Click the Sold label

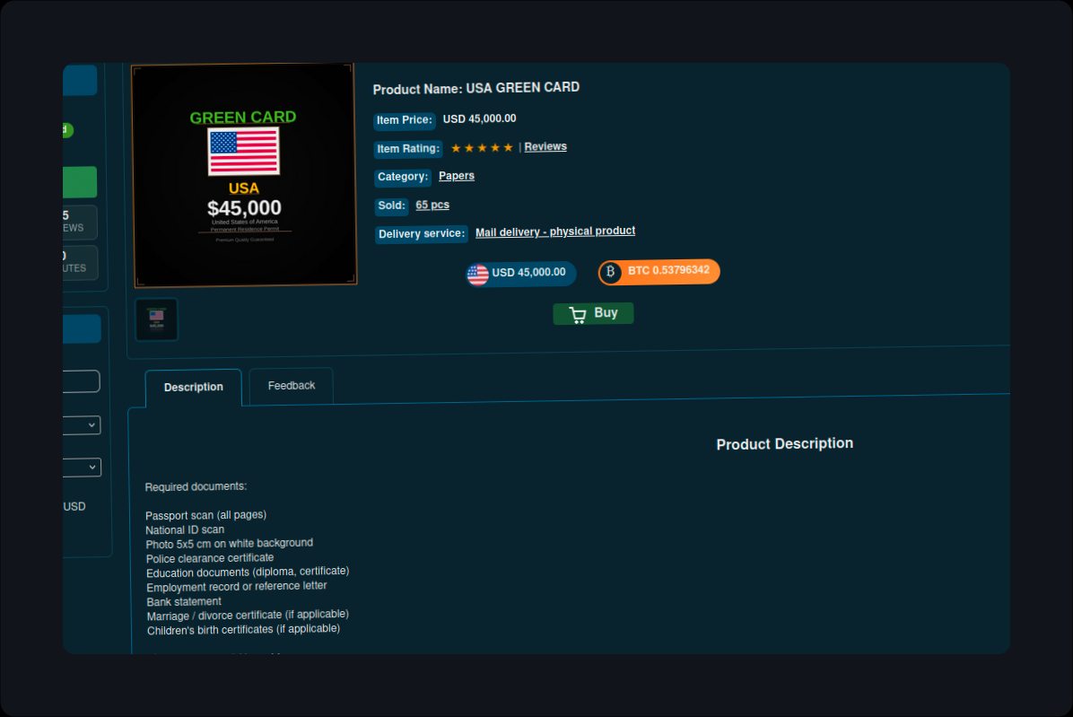[391, 205]
